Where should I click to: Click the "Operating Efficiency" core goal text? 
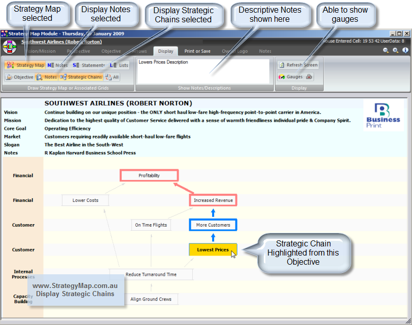pyautogui.click(x=67, y=128)
